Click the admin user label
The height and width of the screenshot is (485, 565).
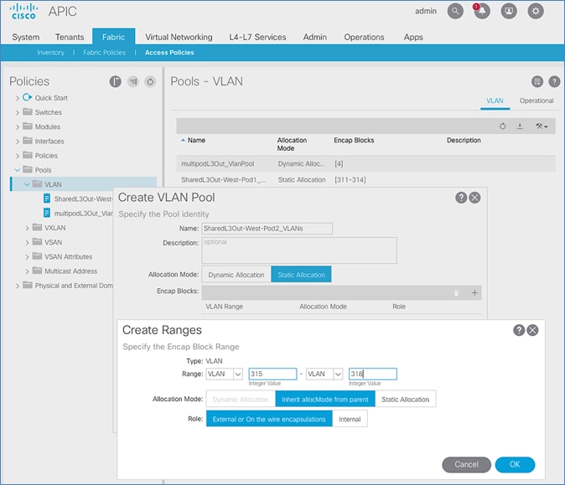426,11
